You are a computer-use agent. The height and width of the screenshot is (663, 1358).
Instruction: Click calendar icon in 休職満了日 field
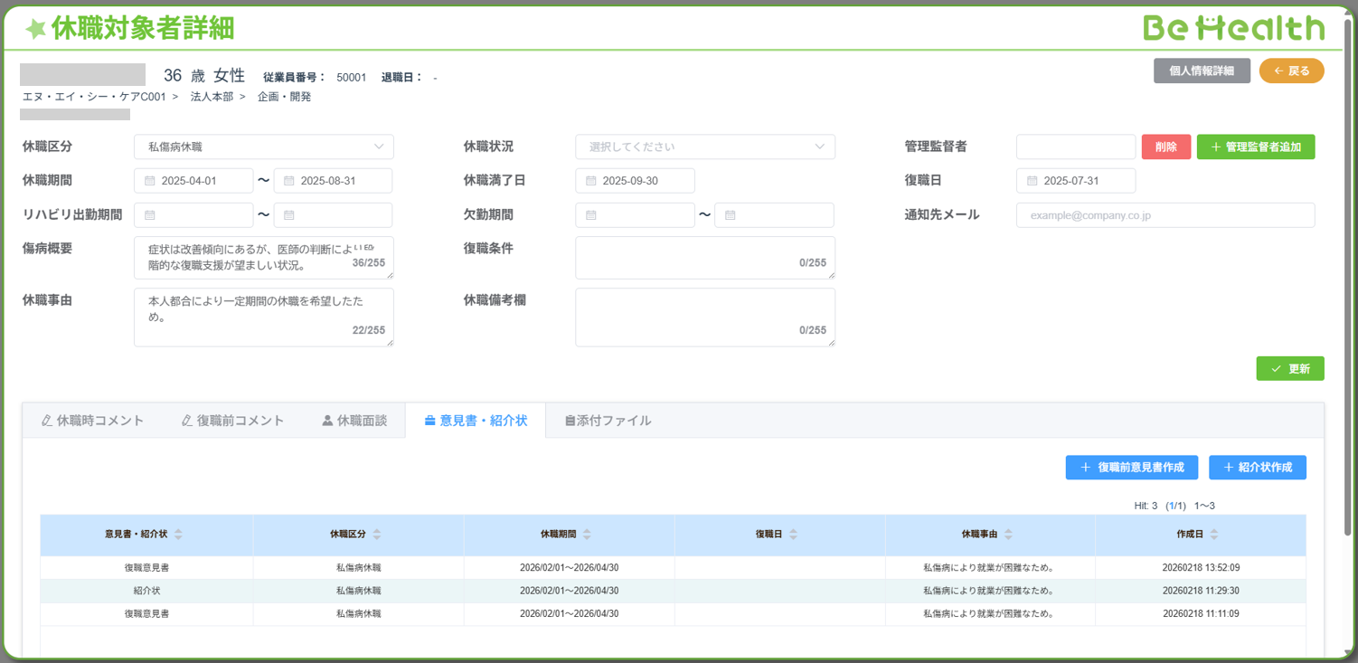(591, 181)
